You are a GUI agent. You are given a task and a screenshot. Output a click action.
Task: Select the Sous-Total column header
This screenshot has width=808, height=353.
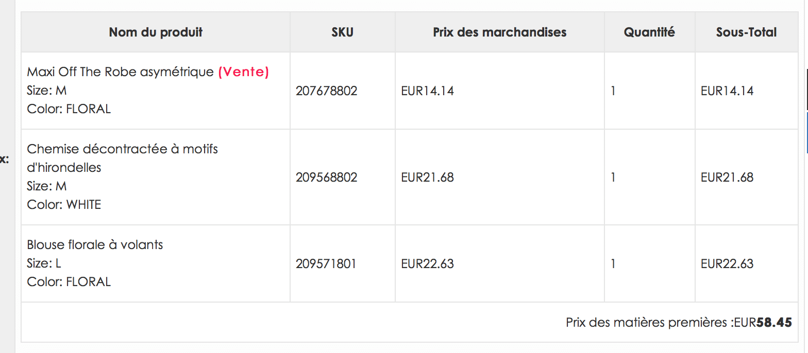pos(746,32)
